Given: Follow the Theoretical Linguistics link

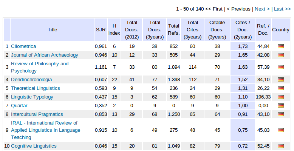Looking at the screenshot, I should point(36,88).
